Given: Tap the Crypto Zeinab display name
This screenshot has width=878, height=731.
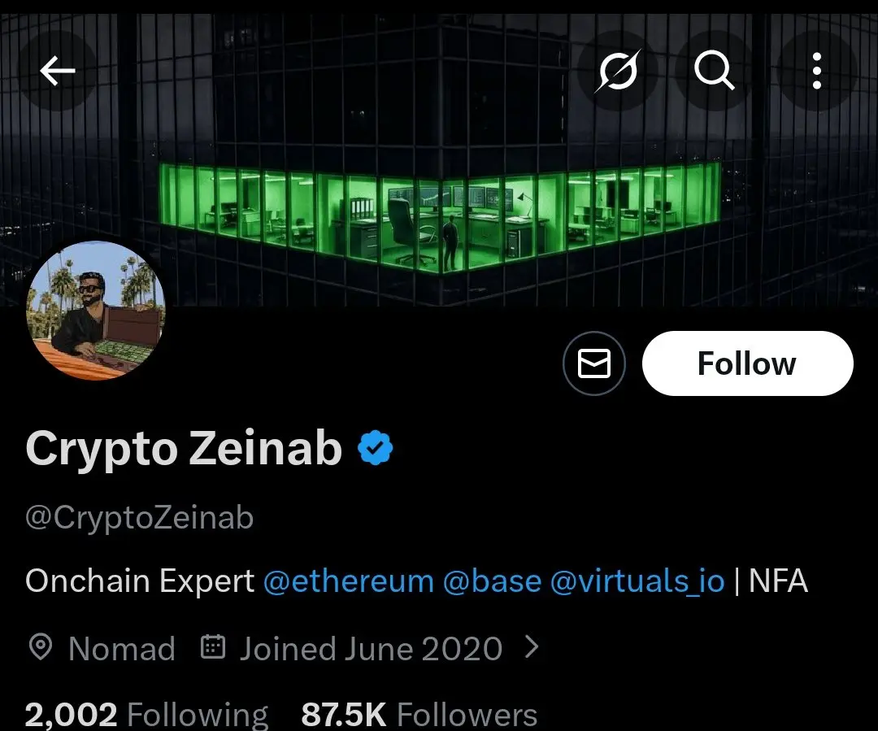Looking at the screenshot, I should coord(184,449).
